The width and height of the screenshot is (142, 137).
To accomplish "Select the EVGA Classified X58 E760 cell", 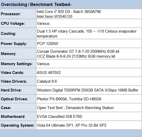I will click(89, 117).
